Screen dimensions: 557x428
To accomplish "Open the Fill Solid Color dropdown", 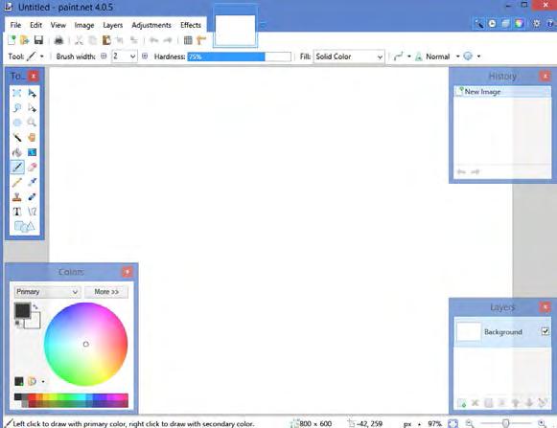I will click(349, 56).
